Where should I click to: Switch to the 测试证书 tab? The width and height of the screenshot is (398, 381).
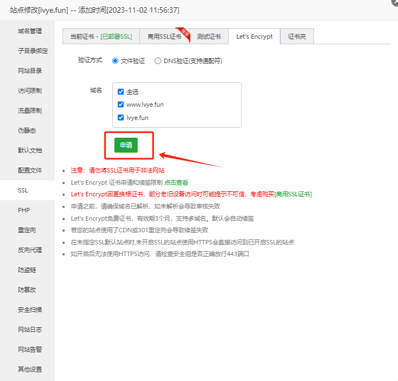[208, 36]
